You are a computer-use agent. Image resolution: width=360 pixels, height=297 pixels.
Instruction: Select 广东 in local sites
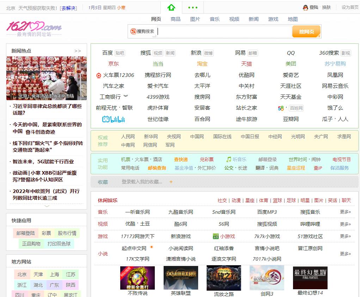[x=54, y=285]
